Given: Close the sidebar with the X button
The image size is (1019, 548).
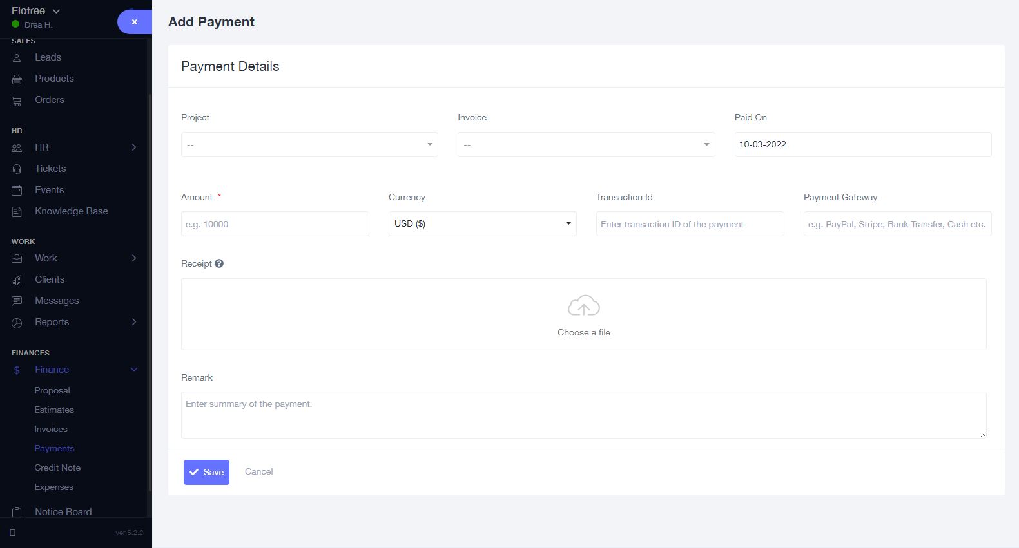Looking at the screenshot, I should 135,22.
